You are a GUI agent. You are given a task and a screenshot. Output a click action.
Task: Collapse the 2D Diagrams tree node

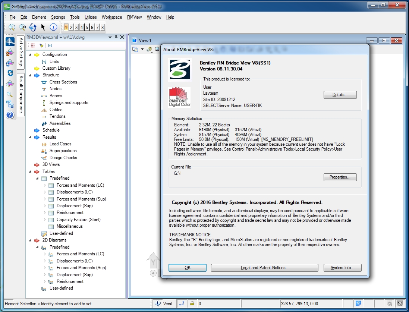pyautogui.click(x=30, y=240)
